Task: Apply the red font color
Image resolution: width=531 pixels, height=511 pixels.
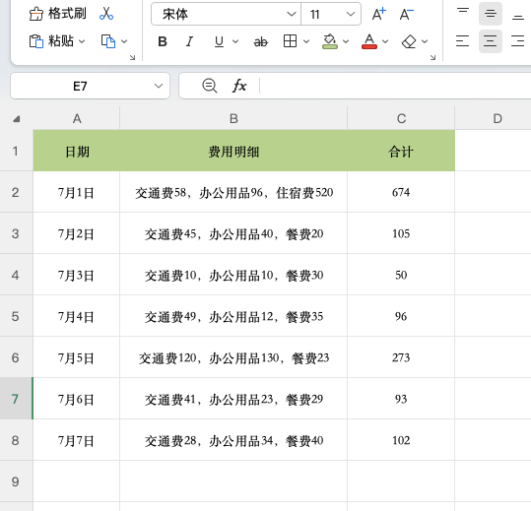Action: click(x=369, y=41)
